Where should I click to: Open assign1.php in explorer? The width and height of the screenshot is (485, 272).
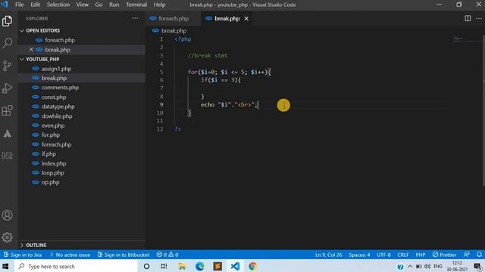tap(82, 69)
